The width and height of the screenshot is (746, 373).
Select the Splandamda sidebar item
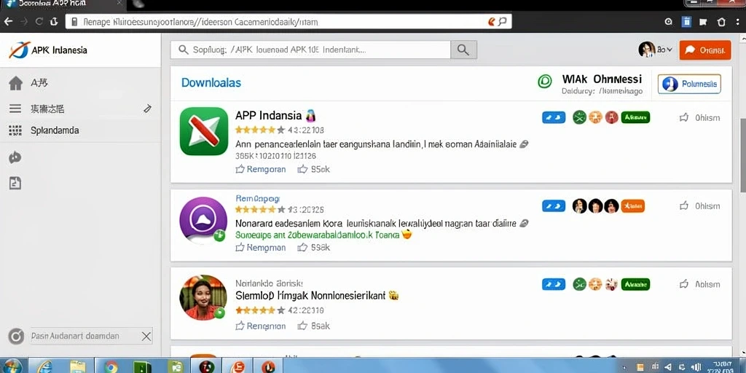55,130
